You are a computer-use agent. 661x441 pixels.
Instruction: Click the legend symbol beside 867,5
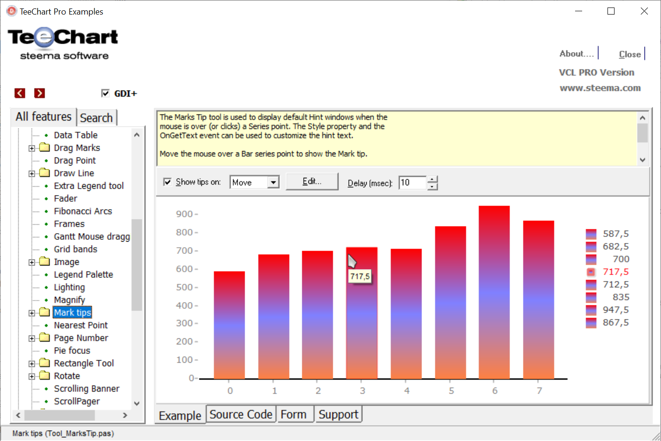click(x=591, y=322)
